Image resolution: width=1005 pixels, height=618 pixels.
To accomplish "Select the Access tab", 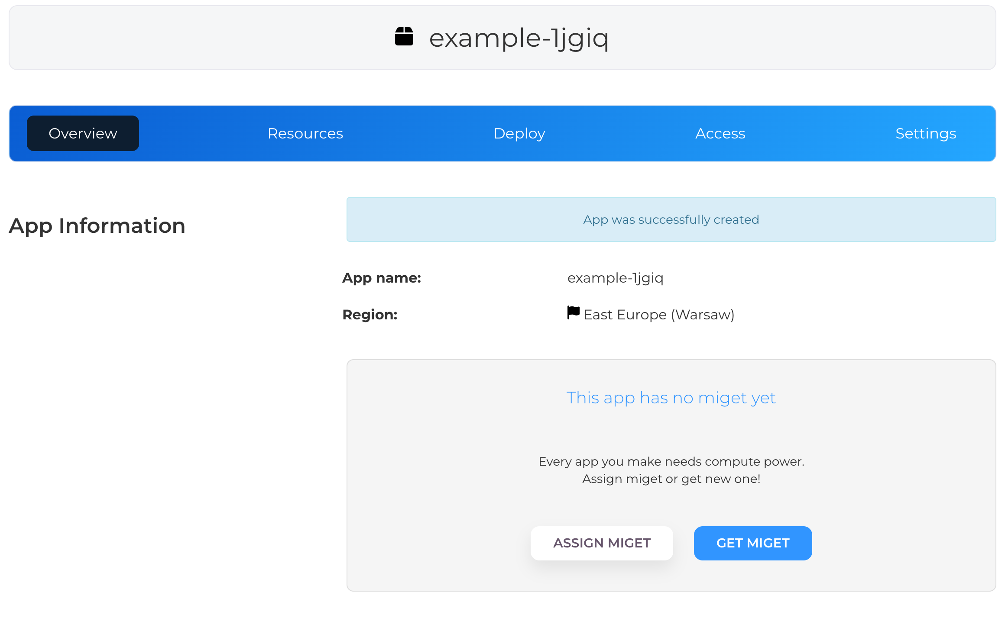I will tap(720, 133).
